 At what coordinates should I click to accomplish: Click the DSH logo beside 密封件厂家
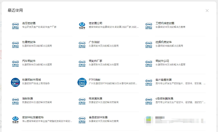[82, 64]
